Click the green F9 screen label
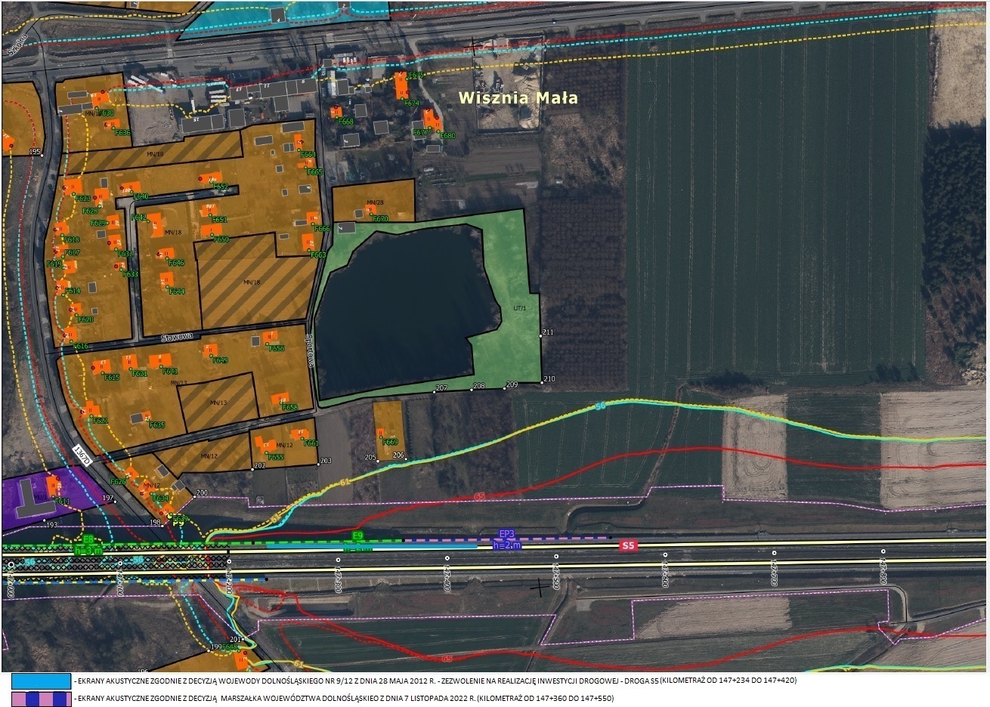Viewport: 990px width, 707px height. pyautogui.click(x=358, y=535)
